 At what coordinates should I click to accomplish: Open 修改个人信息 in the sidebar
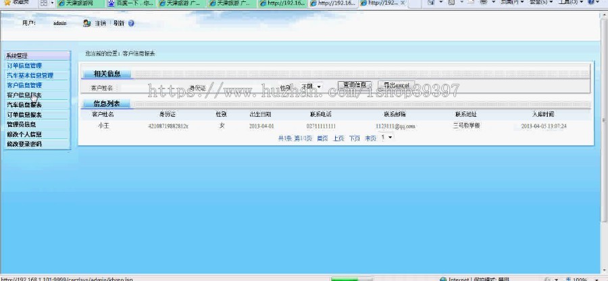(x=24, y=134)
